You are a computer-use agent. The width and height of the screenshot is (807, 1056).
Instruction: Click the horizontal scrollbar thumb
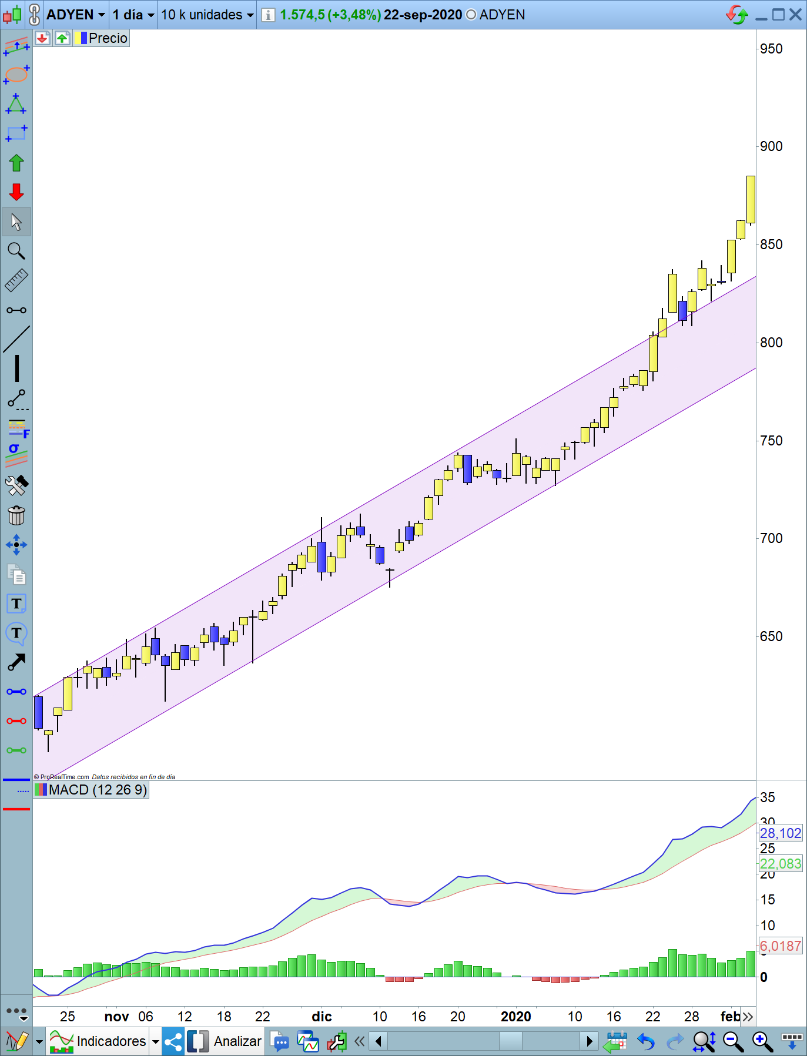[510, 1041]
